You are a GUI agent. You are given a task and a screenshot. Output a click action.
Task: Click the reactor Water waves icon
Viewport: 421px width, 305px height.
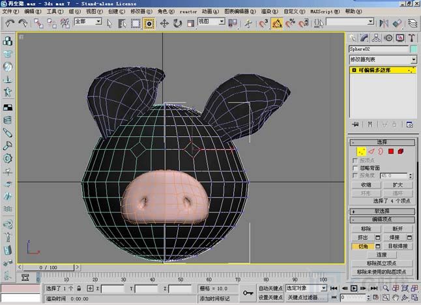(x=8, y=209)
